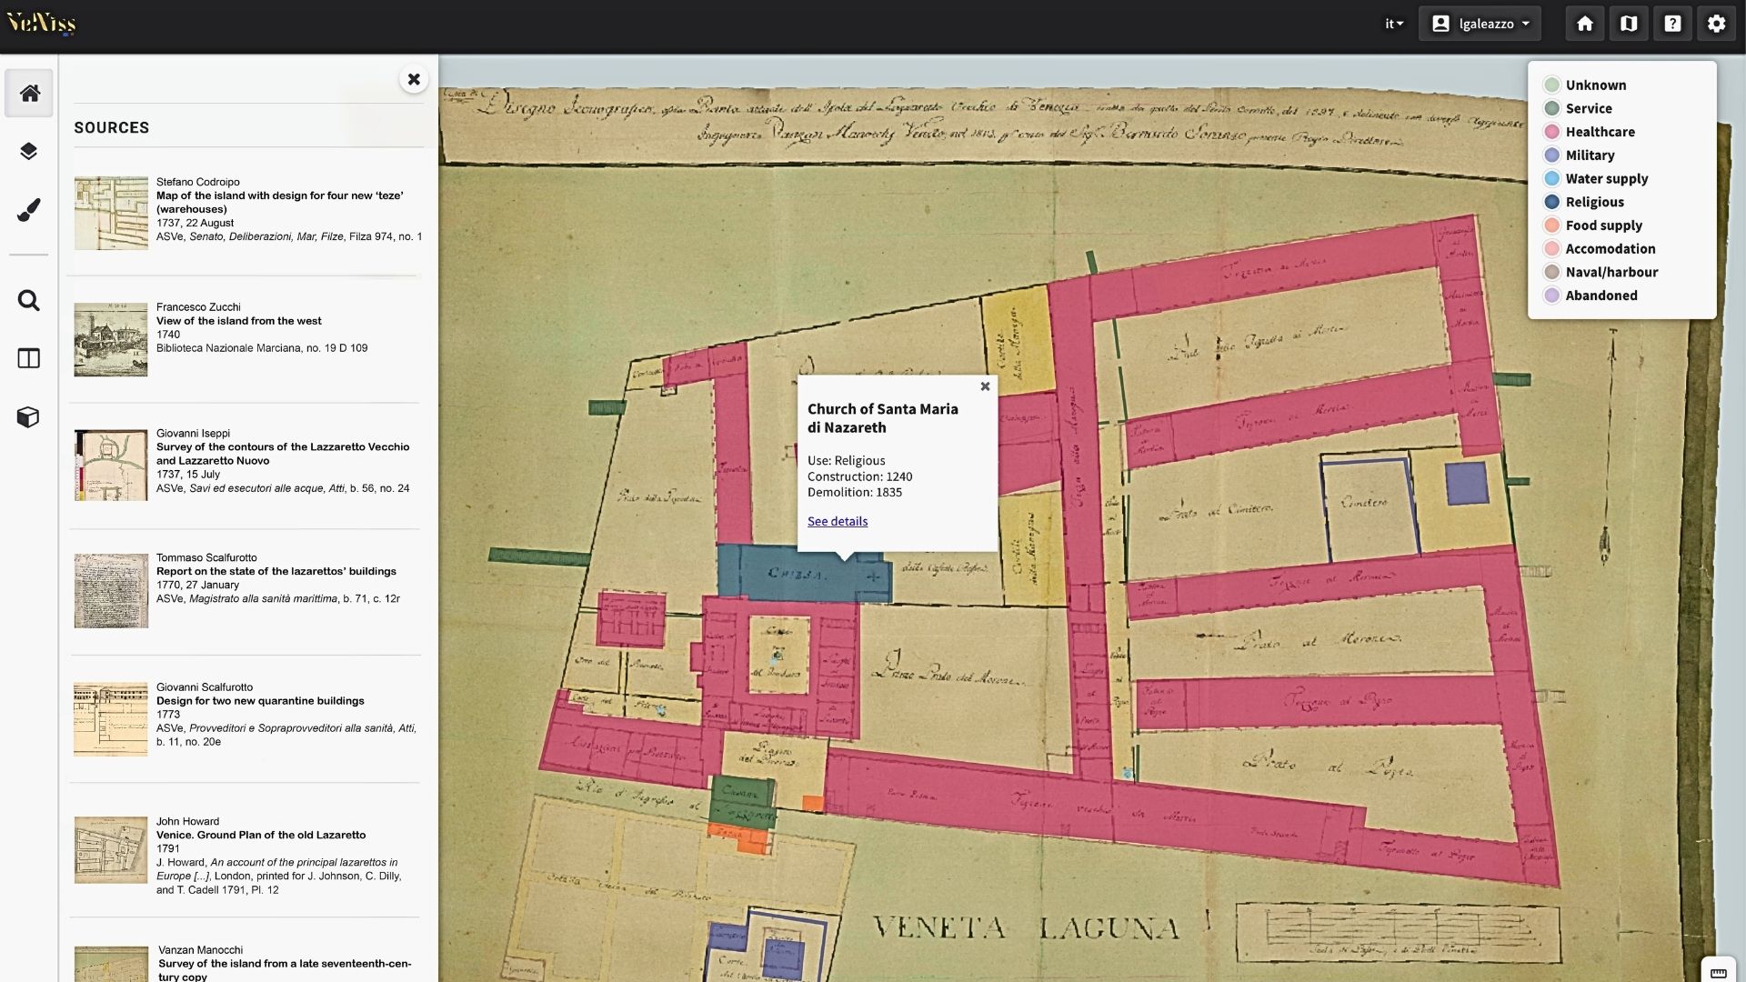Open the Layers panel from the sidebar
The image size is (1746, 982).
pos(28,151)
